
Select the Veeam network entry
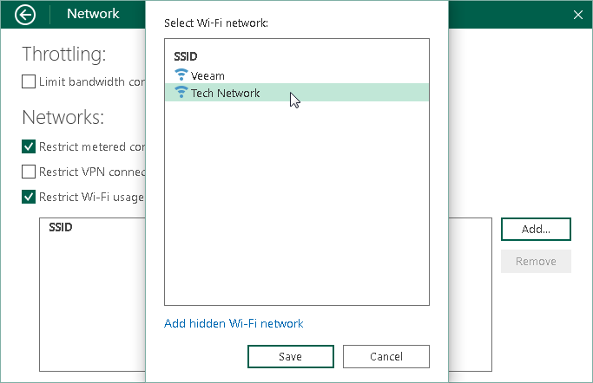pos(208,75)
